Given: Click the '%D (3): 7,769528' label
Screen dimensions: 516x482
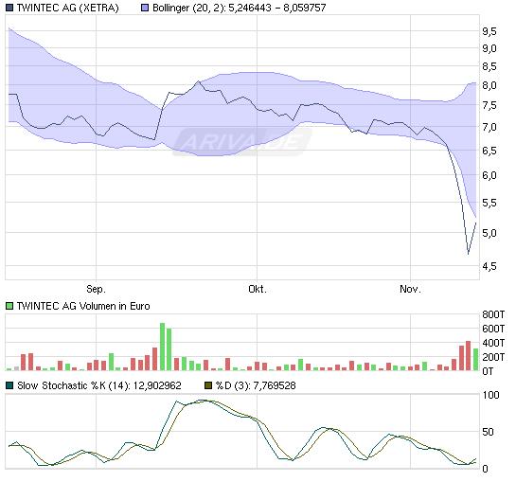Looking at the screenshot, I should tap(256, 385).
